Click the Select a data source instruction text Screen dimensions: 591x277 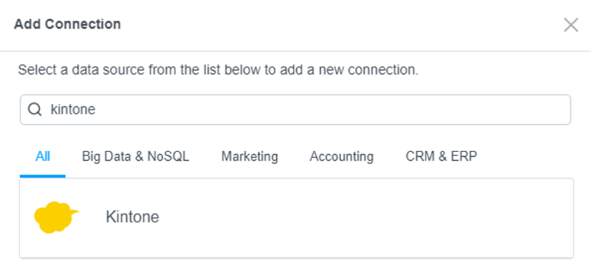(x=218, y=70)
